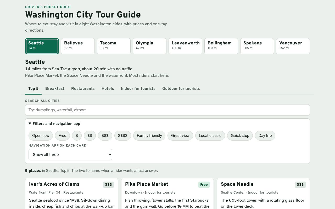Switch to the Olympia city card
The height and width of the screenshot is (209, 335).
click(149, 46)
